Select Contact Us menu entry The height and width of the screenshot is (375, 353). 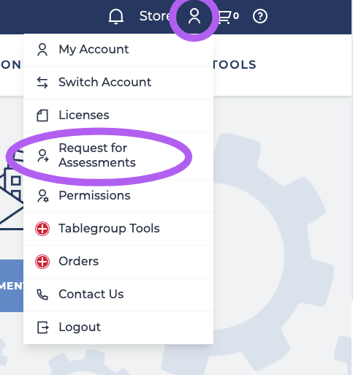pos(118,295)
